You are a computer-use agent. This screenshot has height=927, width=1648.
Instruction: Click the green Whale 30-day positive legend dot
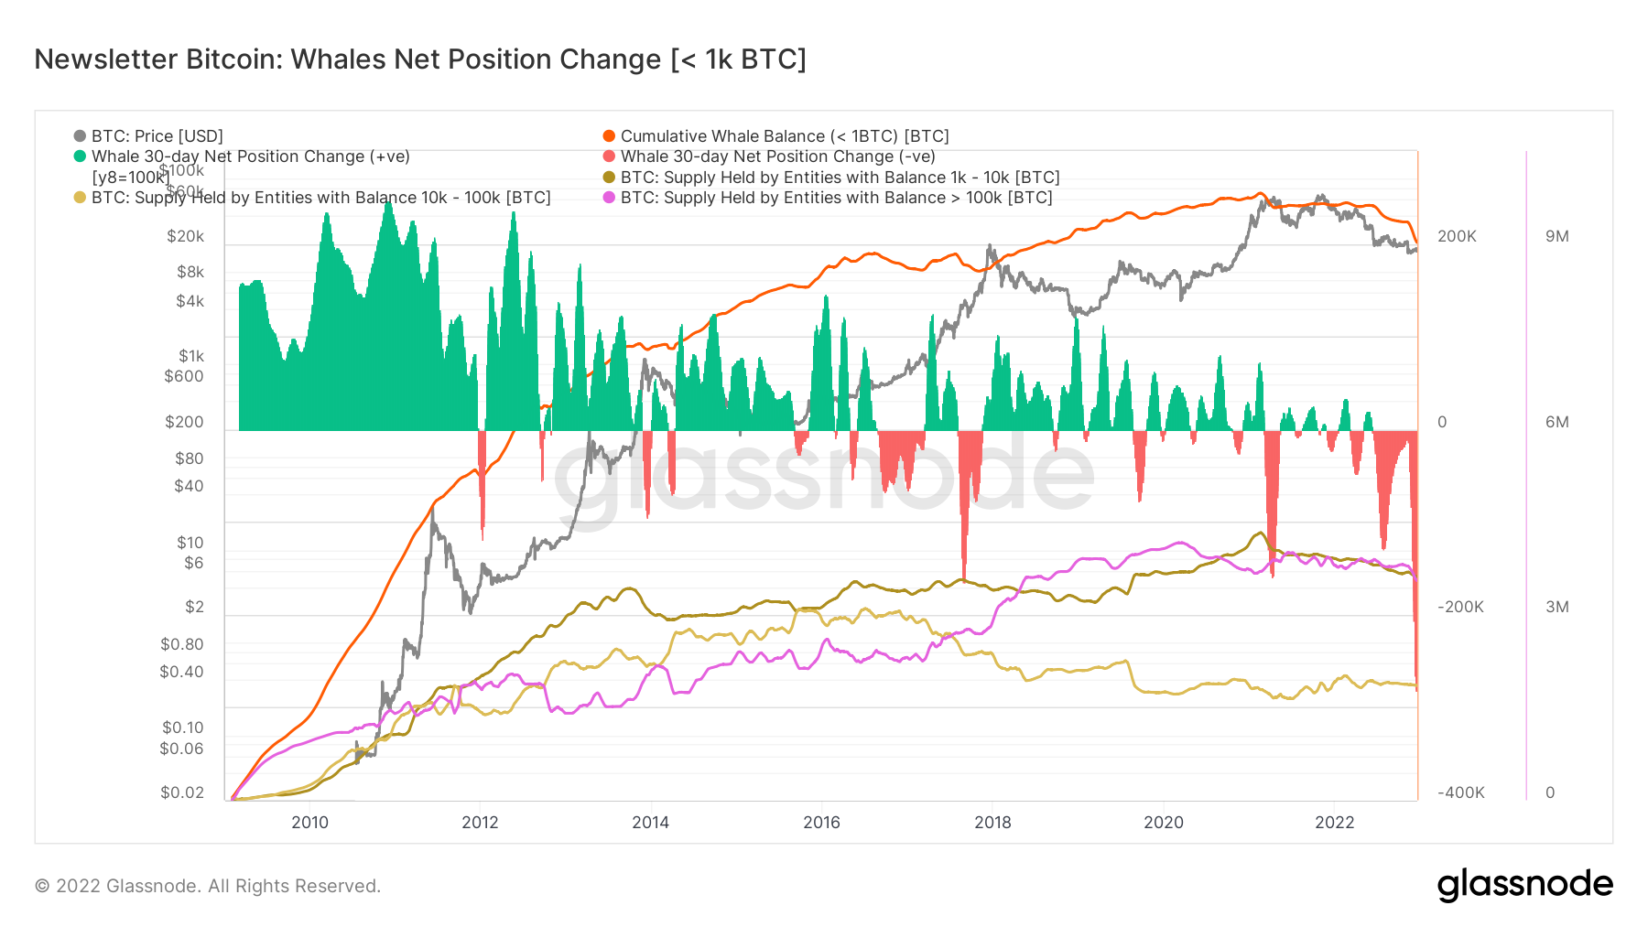[80, 156]
